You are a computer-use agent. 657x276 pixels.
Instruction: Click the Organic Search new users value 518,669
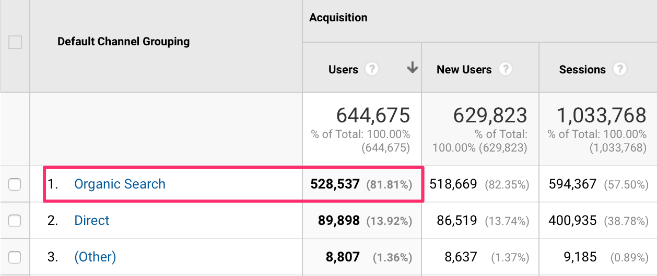pos(453,184)
